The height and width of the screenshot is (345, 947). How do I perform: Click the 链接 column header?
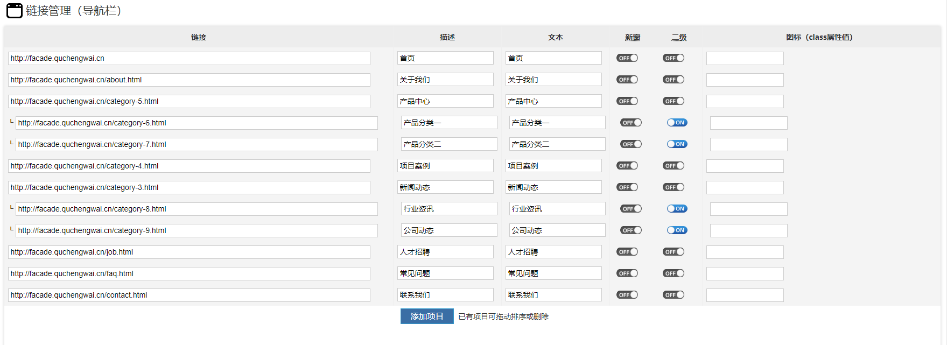pyautogui.click(x=199, y=37)
